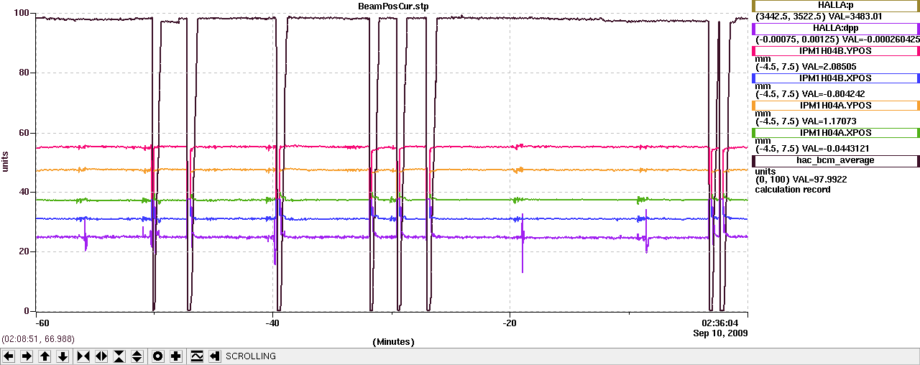Click the -60 x-axis tick label
Screen dimensions: 920x365
point(42,323)
